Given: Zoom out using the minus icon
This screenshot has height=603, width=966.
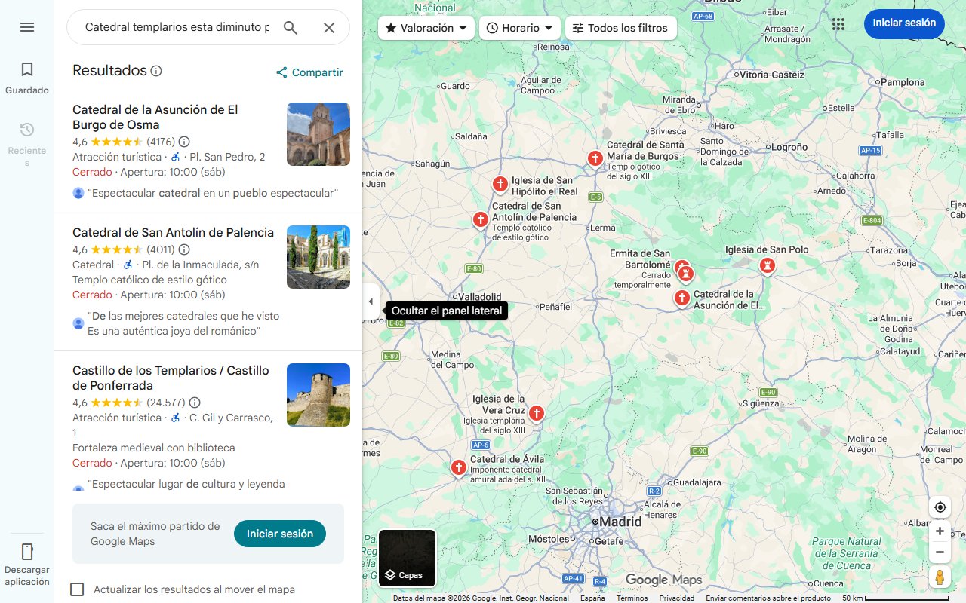Looking at the screenshot, I should 940,552.
